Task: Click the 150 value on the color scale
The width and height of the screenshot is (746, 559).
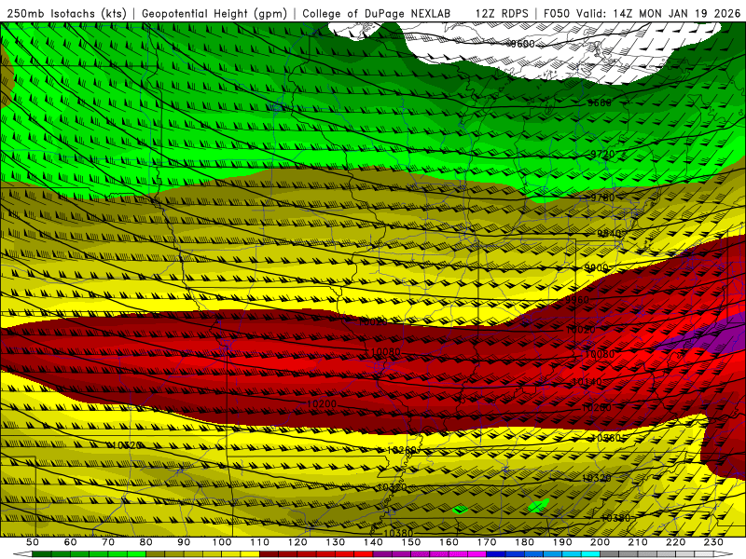Action: click(x=411, y=542)
